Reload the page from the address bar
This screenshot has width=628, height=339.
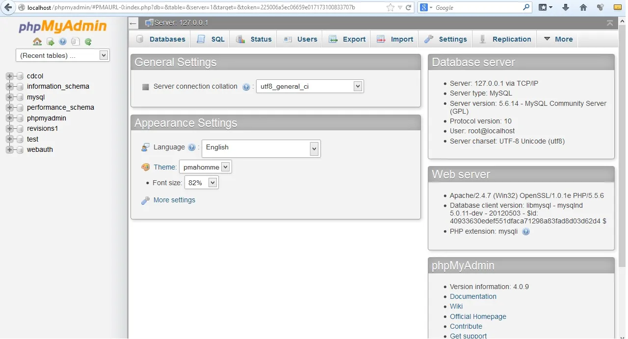409,7
